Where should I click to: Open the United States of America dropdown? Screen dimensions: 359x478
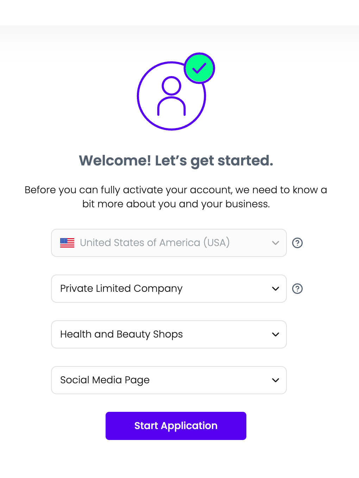(x=155, y=243)
